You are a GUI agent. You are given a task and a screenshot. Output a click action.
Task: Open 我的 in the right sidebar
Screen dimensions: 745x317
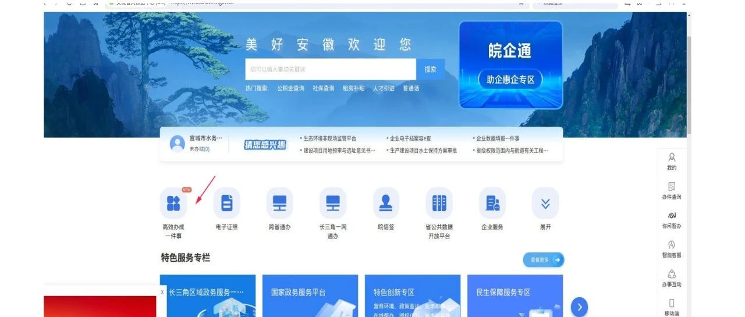click(x=672, y=162)
